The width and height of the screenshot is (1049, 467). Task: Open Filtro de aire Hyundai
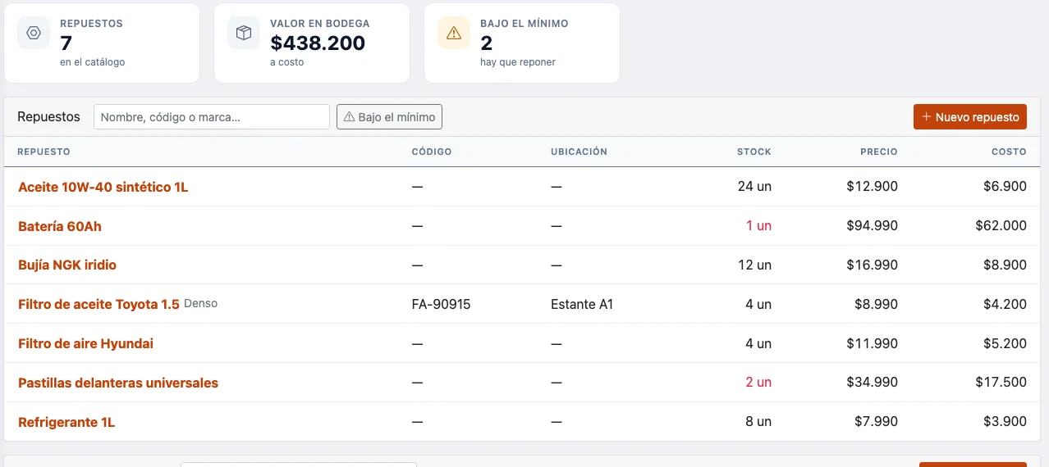(x=85, y=343)
